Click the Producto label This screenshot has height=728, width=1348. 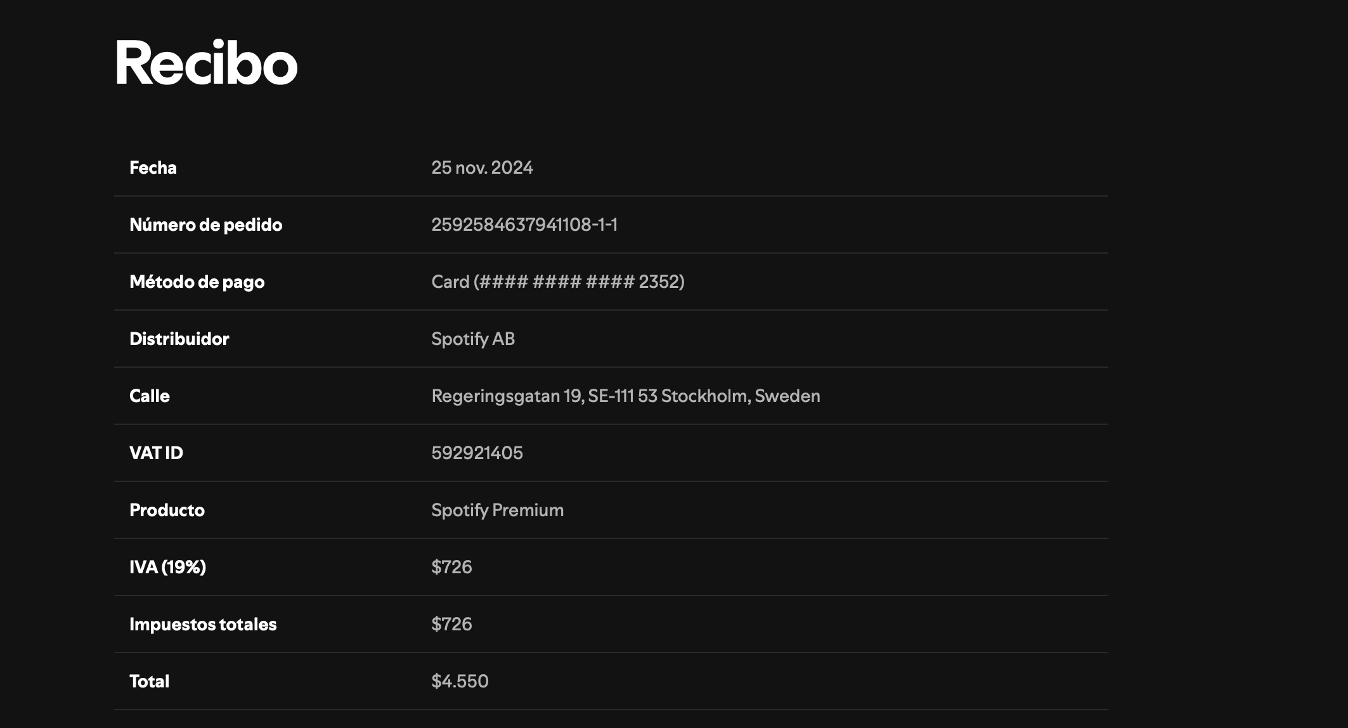167,510
